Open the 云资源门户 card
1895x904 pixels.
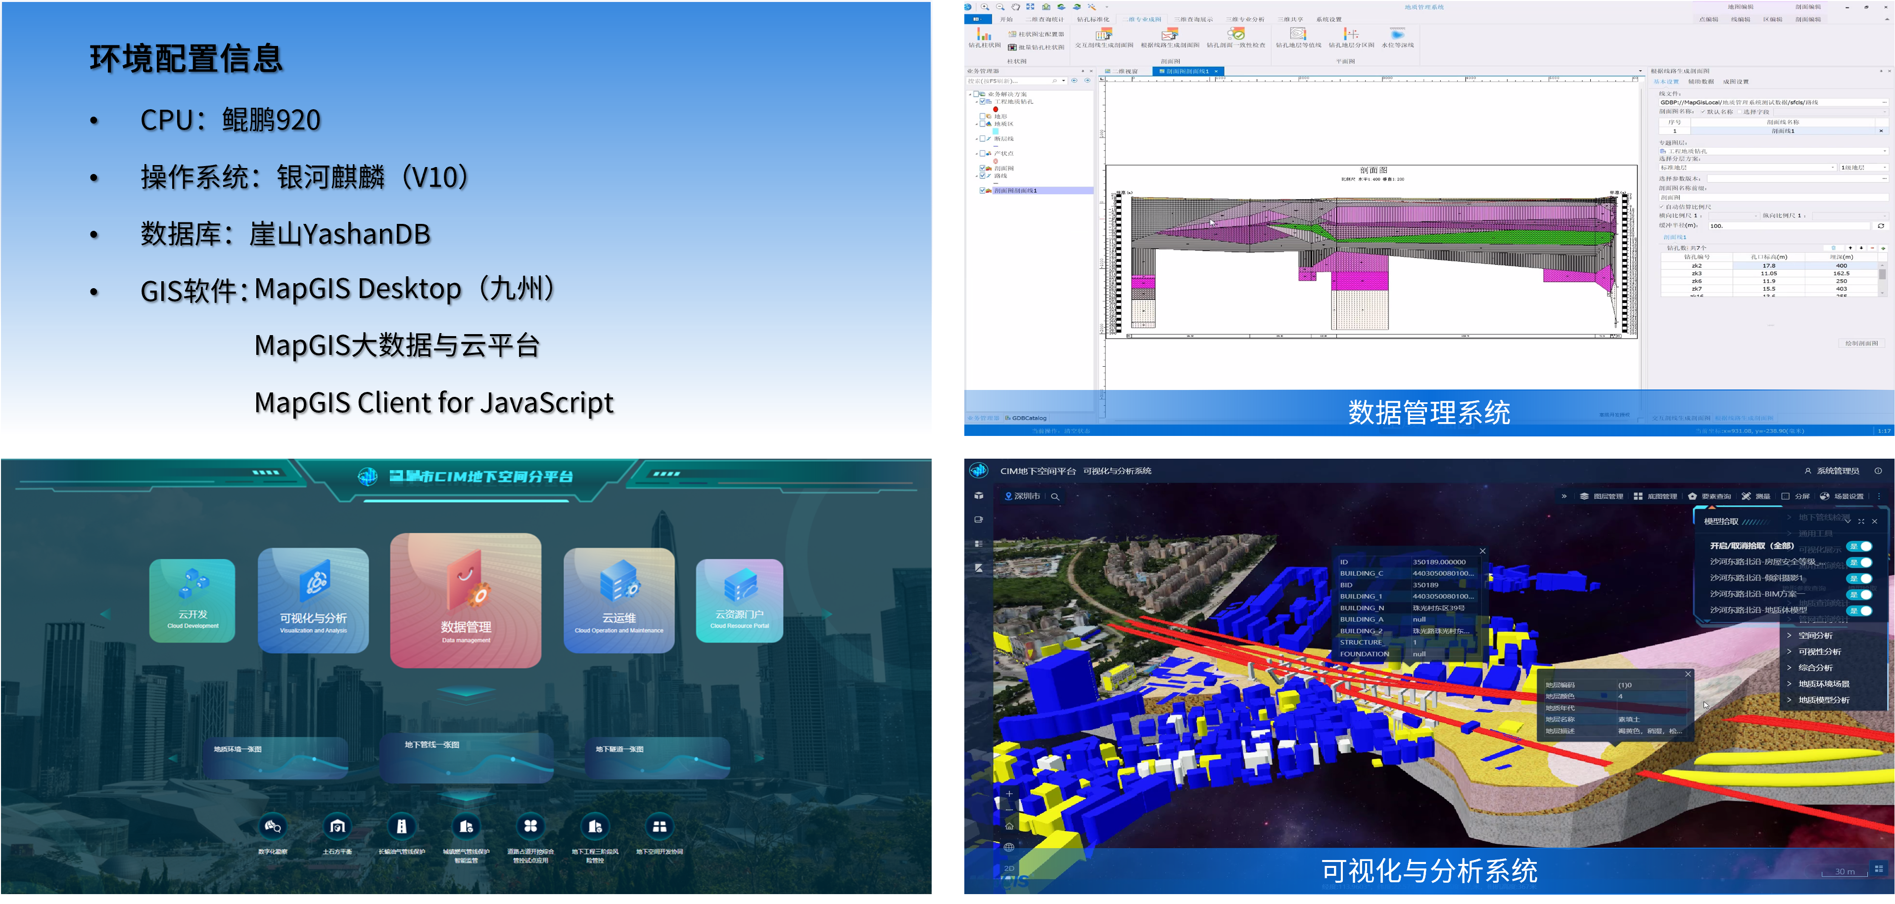[739, 601]
